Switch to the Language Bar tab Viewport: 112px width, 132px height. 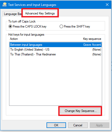pos(12,14)
